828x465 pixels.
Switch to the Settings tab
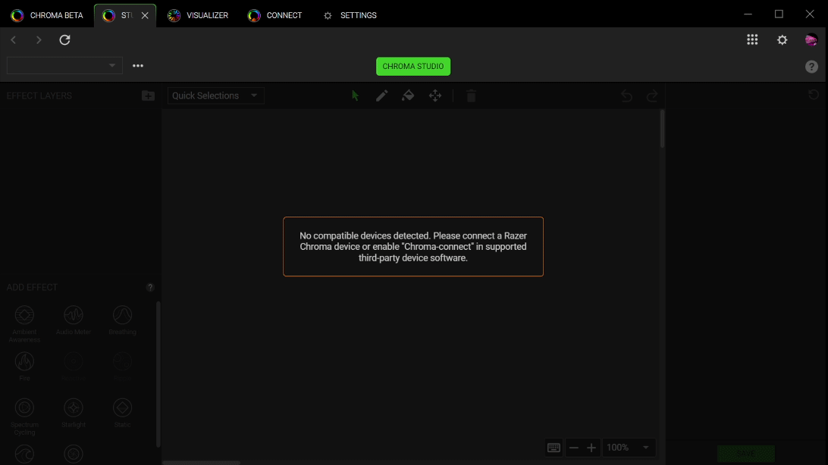point(350,15)
